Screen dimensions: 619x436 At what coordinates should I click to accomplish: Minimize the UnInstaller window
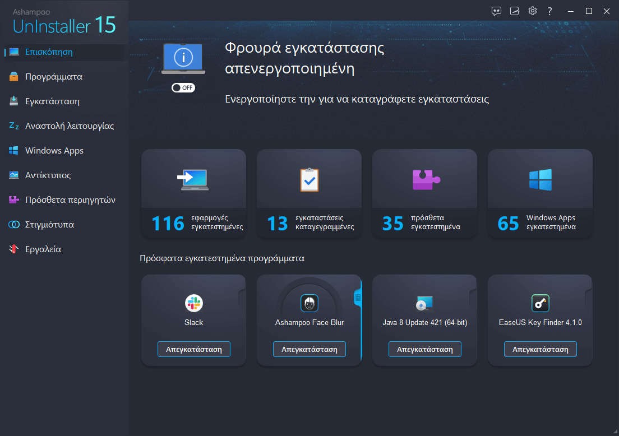[x=570, y=11]
